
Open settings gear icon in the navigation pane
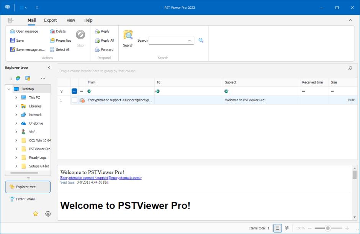pos(48,214)
